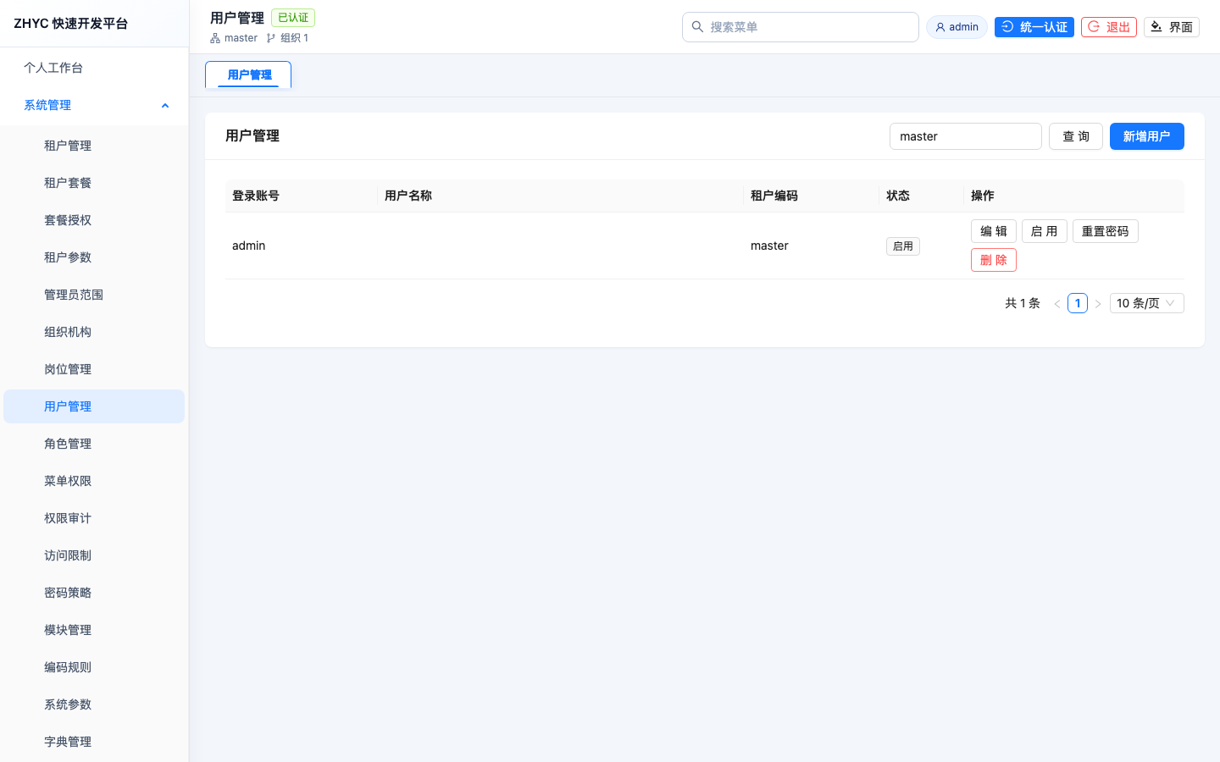Click the 新增用户 button
Image resolution: width=1220 pixels, height=762 pixels.
1147,136
